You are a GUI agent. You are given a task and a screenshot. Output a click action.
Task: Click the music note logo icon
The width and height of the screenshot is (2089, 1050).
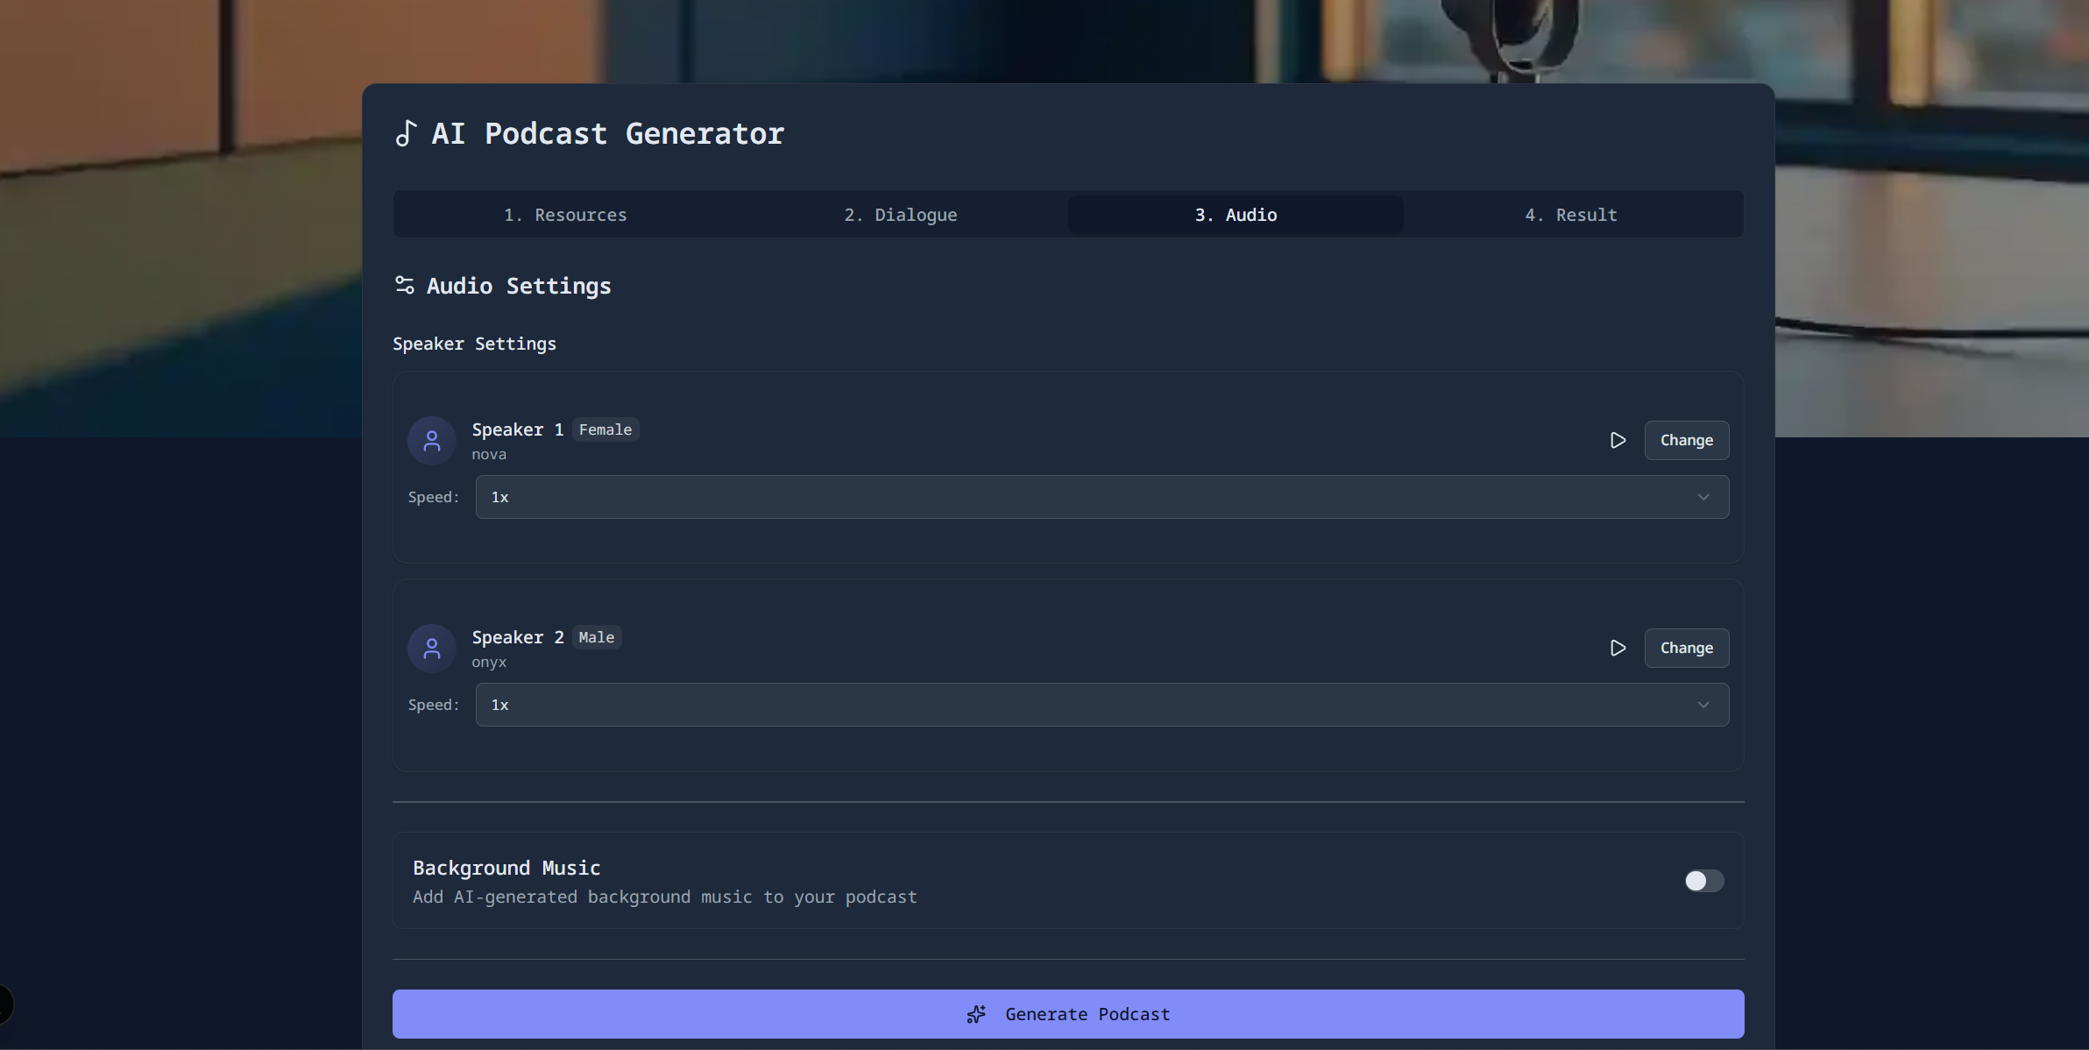(x=406, y=134)
